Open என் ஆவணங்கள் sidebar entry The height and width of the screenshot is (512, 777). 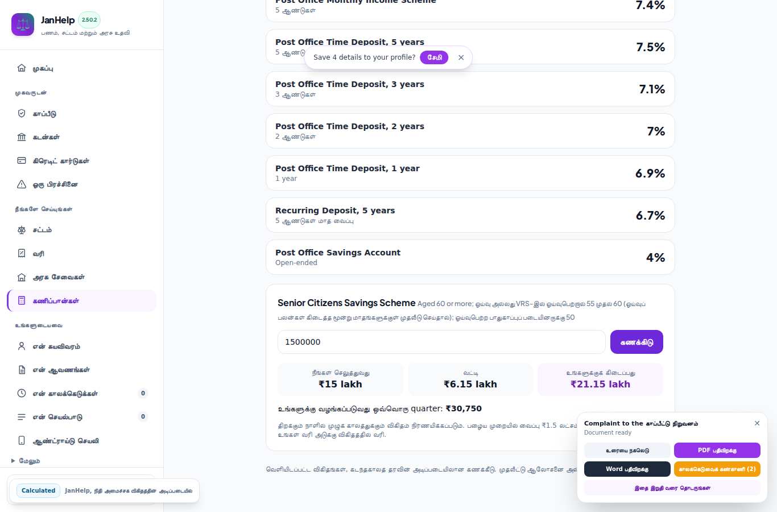[x=81, y=370]
